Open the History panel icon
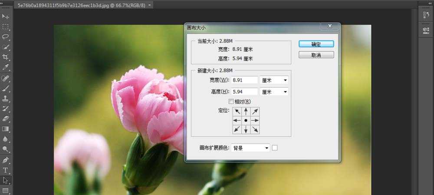434x195 pixels. 426,15
